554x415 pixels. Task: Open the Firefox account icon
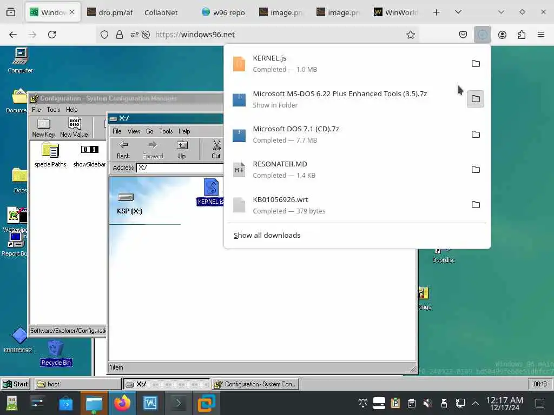pos(502,35)
